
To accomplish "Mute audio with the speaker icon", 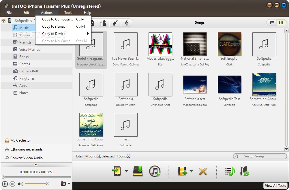I will [20, 184].
